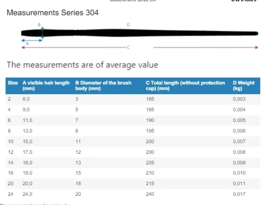Click 'The measurements are of average value' heading
Image resolution: width=263 pixels, height=205 pixels.
[82, 65]
